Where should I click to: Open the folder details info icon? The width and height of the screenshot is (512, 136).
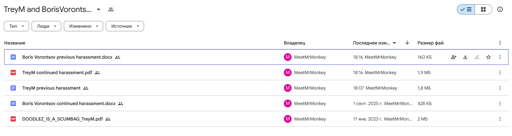pyautogui.click(x=500, y=9)
